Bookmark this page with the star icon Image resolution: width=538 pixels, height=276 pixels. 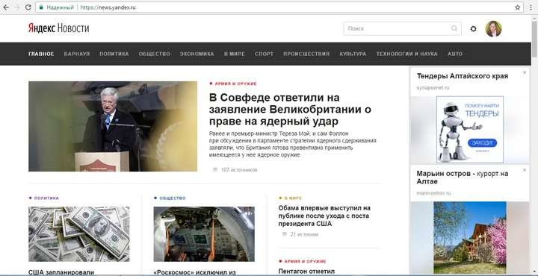(x=517, y=7)
